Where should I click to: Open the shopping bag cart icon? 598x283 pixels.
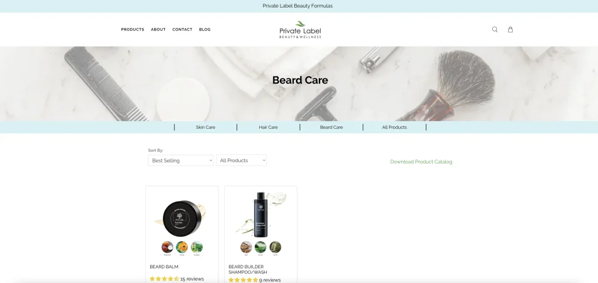(510, 29)
